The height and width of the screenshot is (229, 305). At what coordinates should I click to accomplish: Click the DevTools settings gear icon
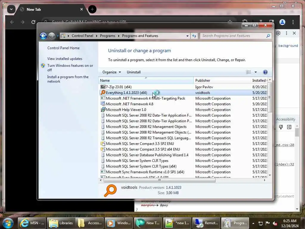pyautogui.click(x=278, y=33)
